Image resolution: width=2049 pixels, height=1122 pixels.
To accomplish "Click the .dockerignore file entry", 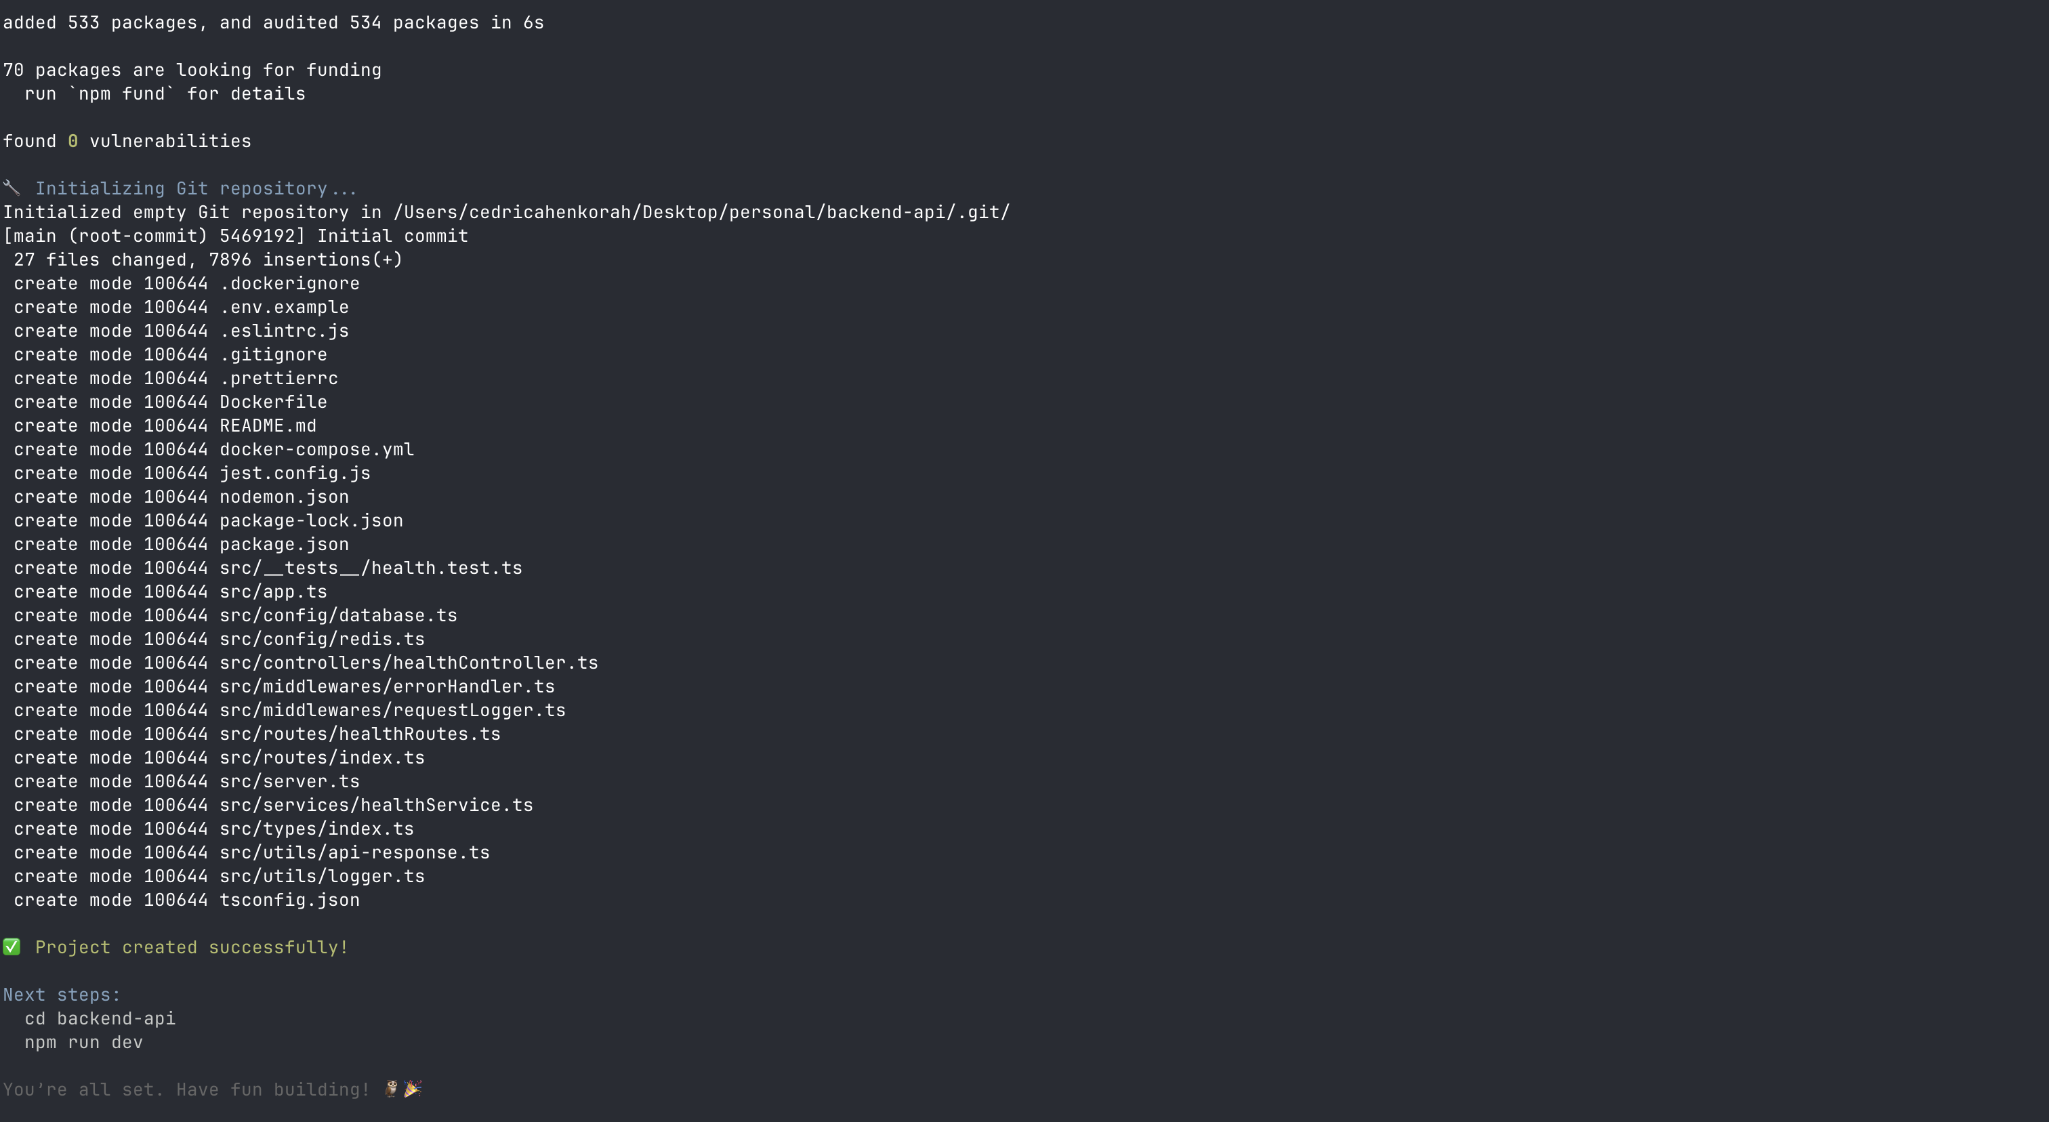I will tap(289, 283).
